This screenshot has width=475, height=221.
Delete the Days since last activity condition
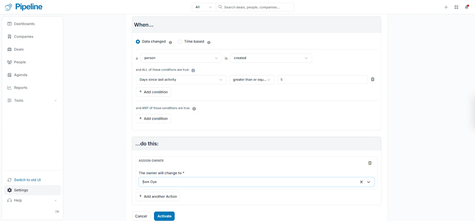pos(373,79)
